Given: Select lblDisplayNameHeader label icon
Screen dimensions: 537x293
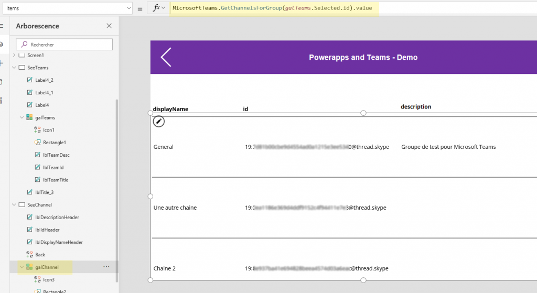Looking at the screenshot, I should coord(30,242).
